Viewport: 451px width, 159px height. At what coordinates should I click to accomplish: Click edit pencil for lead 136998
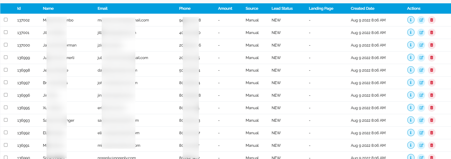pos(421,70)
